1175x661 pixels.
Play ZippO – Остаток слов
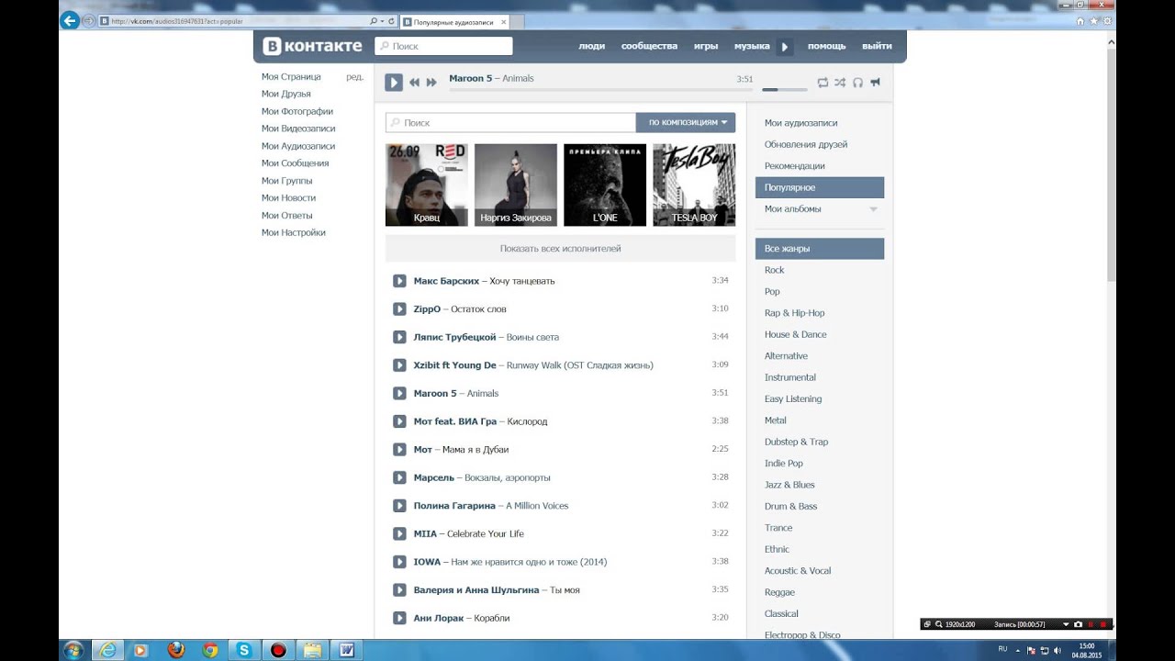[399, 309]
